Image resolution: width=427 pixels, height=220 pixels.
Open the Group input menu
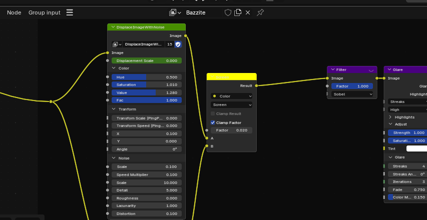[x=45, y=12]
